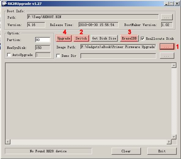Viewport: 181px width, 159px height.
Task: Click the log scroll right arrow
Action: point(169,142)
